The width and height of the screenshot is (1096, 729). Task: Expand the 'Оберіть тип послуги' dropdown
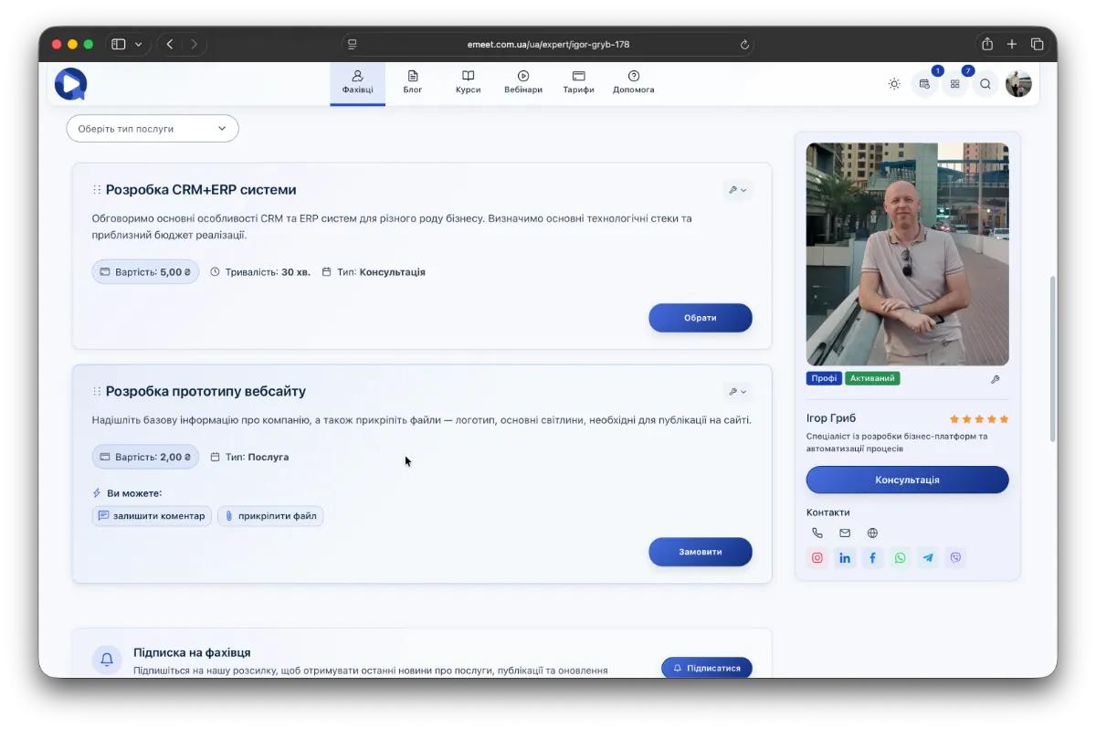(x=153, y=129)
